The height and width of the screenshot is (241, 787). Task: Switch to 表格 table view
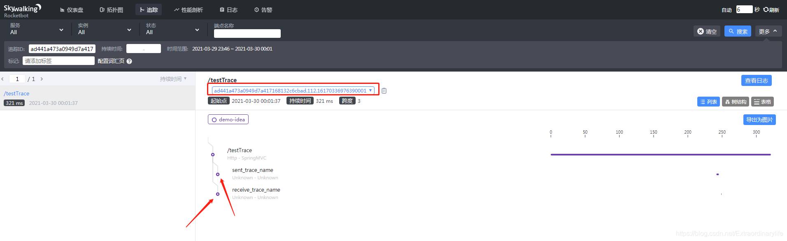[762, 102]
